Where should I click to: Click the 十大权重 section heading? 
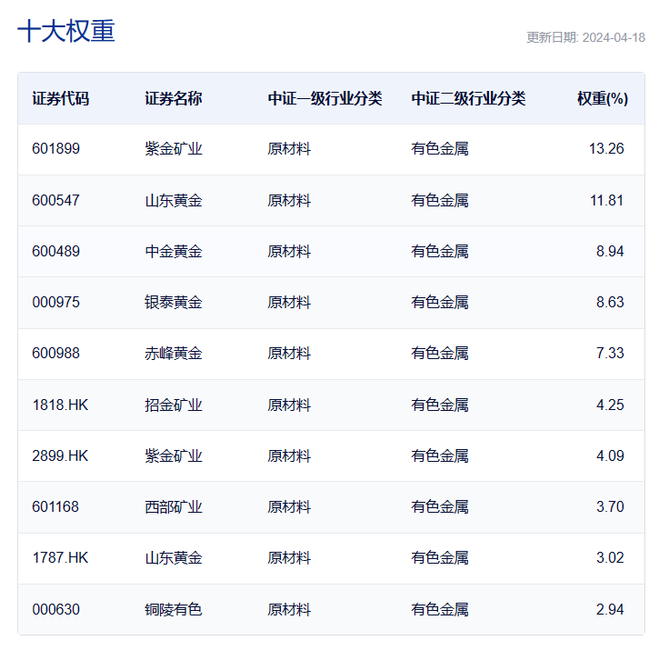pyautogui.click(x=66, y=31)
